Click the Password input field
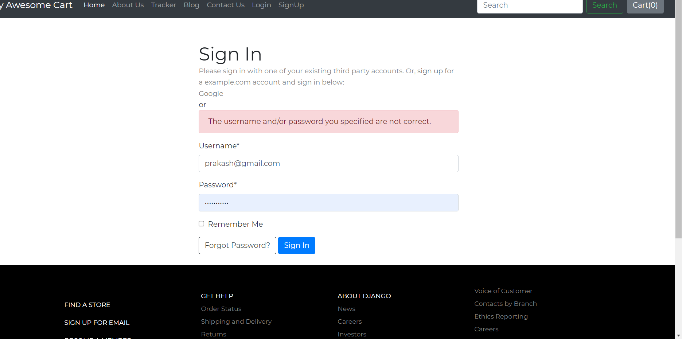The width and height of the screenshot is (682, 339). (x=328, y=203)
